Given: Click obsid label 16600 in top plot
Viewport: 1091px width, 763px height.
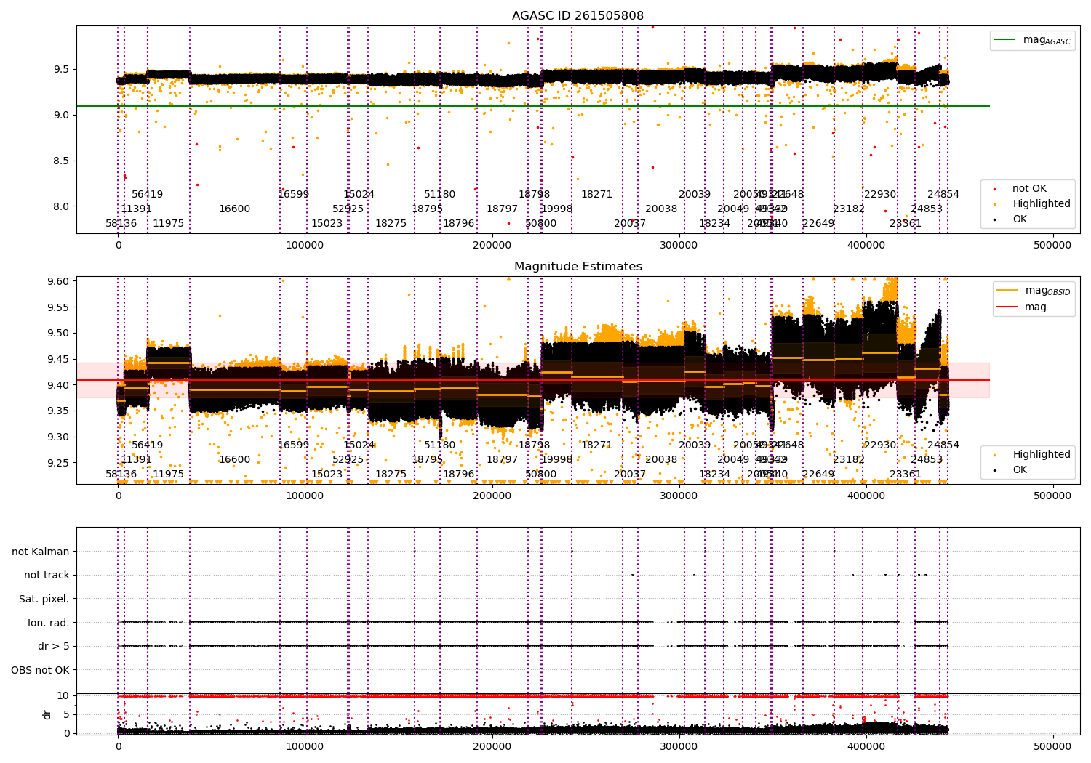Looking at the screenshot, I should (235, 209).
